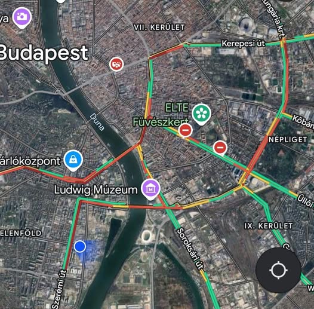
Task: Tap road closure sign near ELTE Füvészkert
Action: point(186,130)
